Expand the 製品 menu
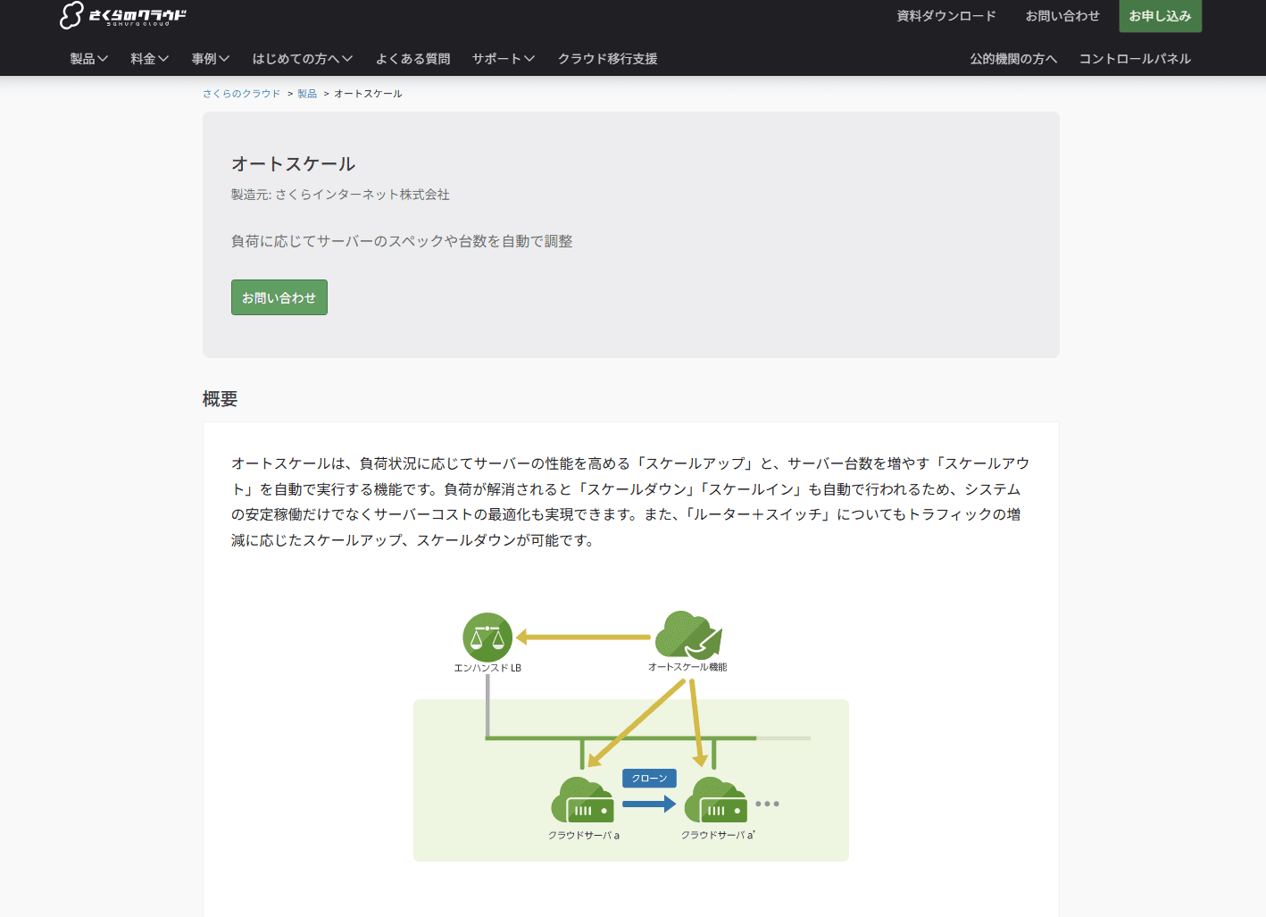The width and height of the screenshot is (1266, 917). click(89, 59)
